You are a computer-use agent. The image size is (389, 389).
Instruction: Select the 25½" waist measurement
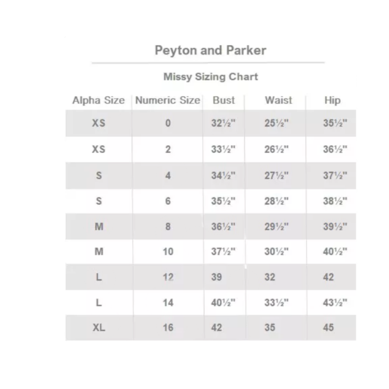(x=277, y=124)
